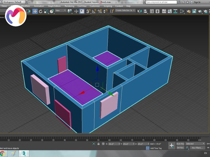Activate the Select and Rotate tool

click(41, 11)
